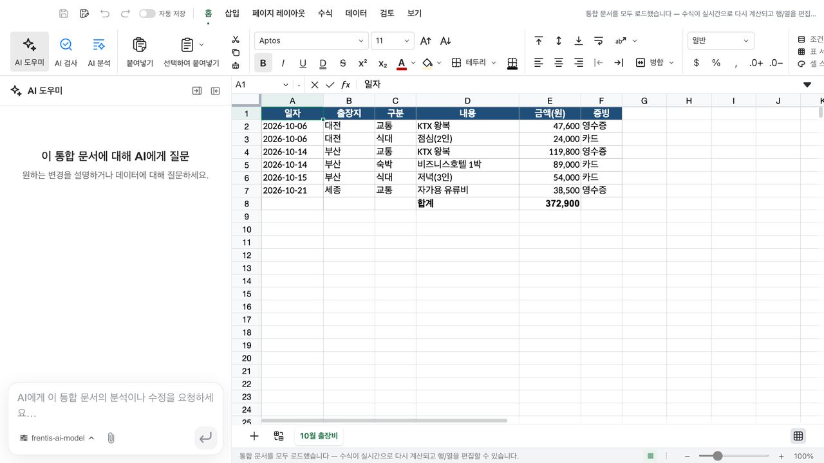Click the AI prompt text input field
Viewport: 824px width, 463px height.
(x=115, y=405)
